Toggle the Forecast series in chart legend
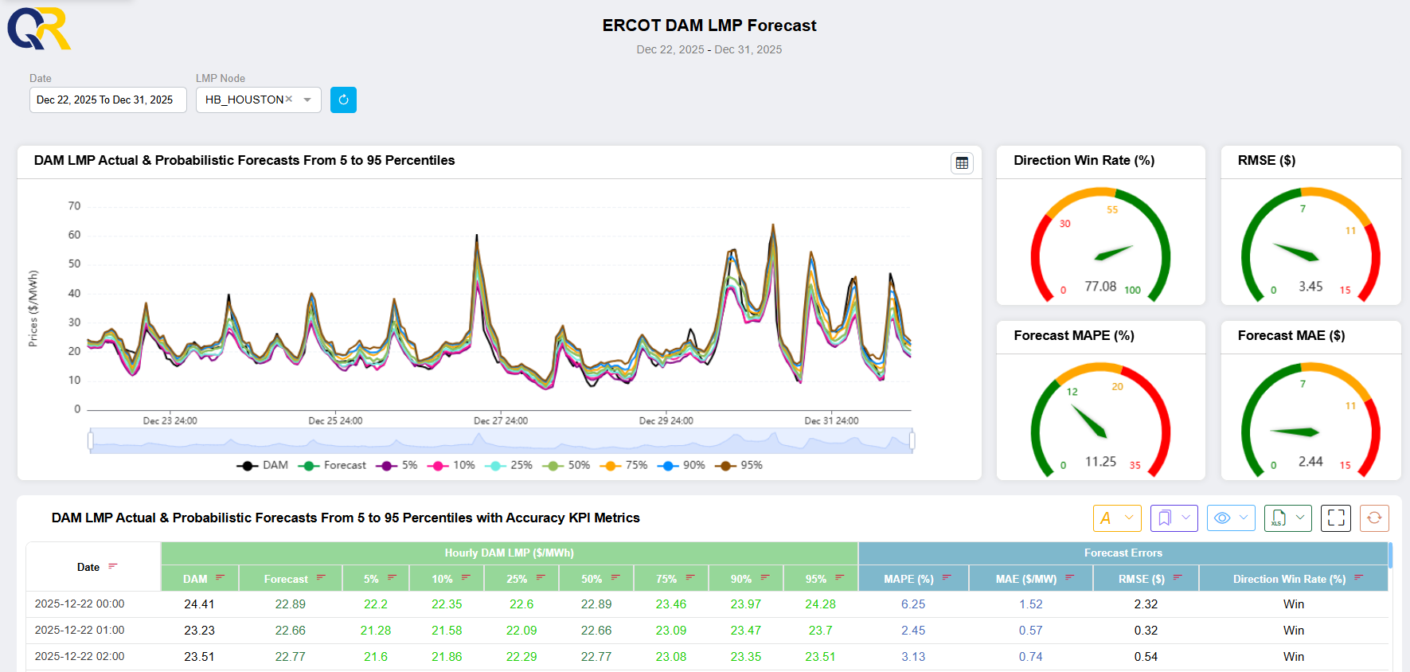The width and height of the screenshot is (1410, 672). pos(332,465)
